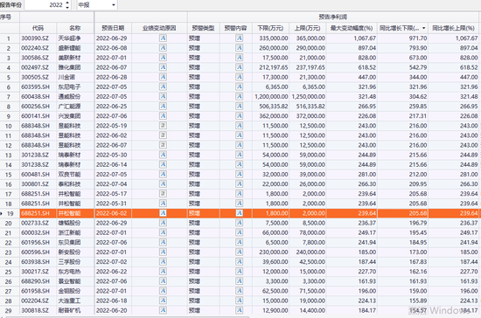Sort by 上限(万元) column header
481x318 pixels.
[307, 28]
